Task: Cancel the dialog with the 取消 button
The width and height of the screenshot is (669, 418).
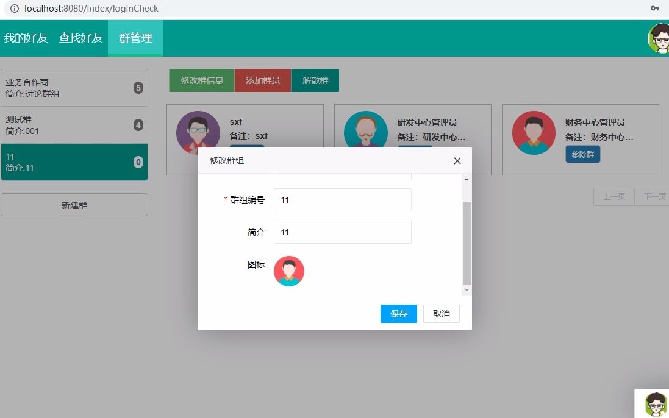Action: point(441,314)
